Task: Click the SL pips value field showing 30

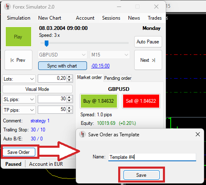Action: pos(53,99)
